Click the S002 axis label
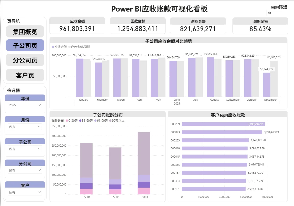 tap(116, 197)
